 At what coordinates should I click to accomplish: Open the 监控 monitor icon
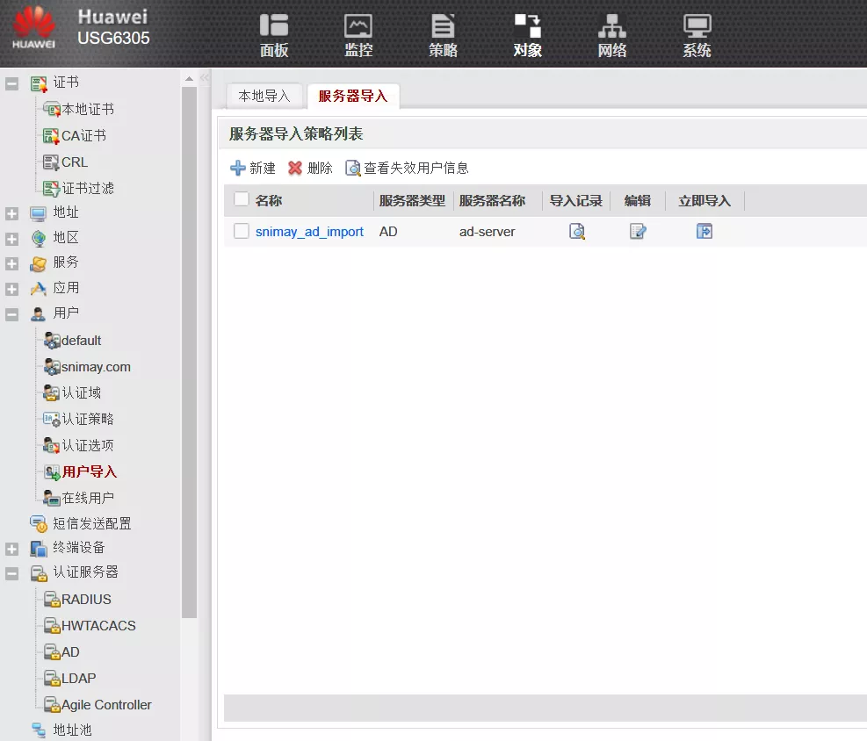click(358, 36)
